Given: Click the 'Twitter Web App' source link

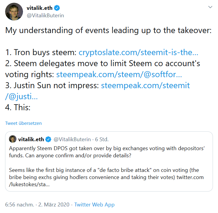Looking at the screenshot, I should click(94, 205).
